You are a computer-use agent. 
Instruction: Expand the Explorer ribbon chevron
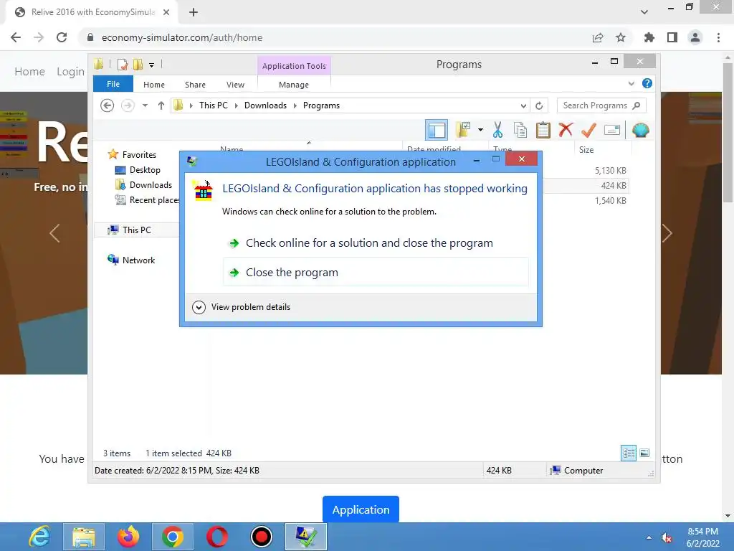click(x=631, y=83)
